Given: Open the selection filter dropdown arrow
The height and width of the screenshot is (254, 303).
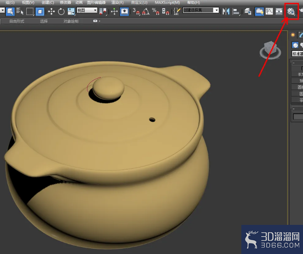Looking at the screenshot, I should [2, 10].
